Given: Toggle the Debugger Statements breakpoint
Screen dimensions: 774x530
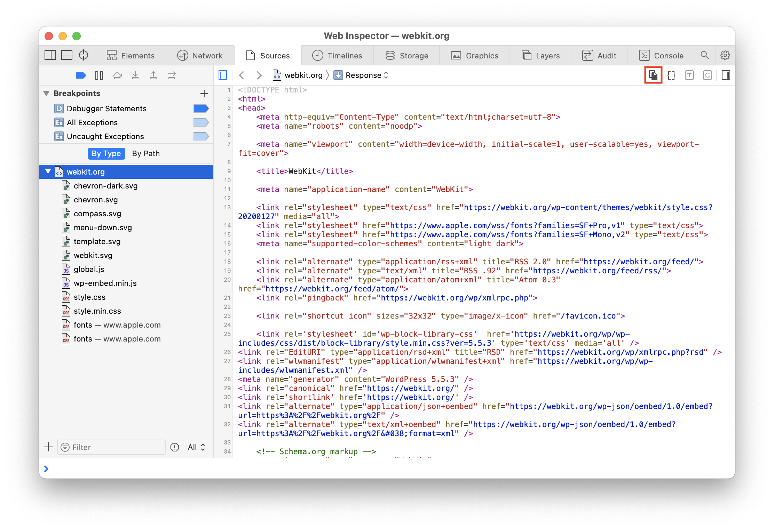Looking at the screenshot, I should pos(201,109).
